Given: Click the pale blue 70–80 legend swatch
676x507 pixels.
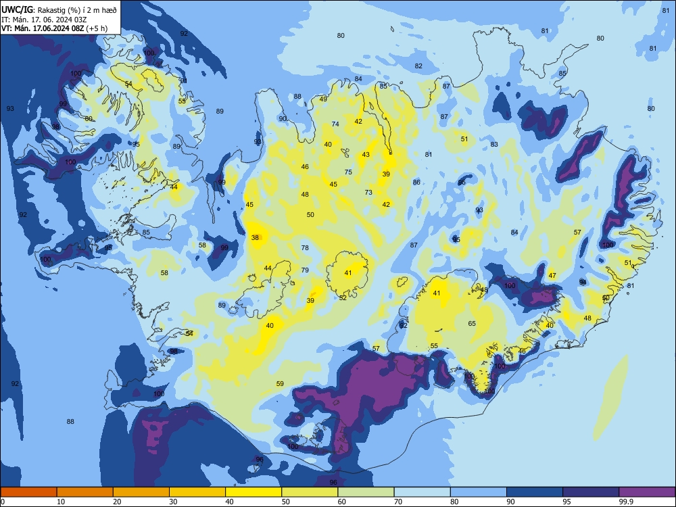Looking at the screenshot, I should pyautogui.click(x=422, y=492).
